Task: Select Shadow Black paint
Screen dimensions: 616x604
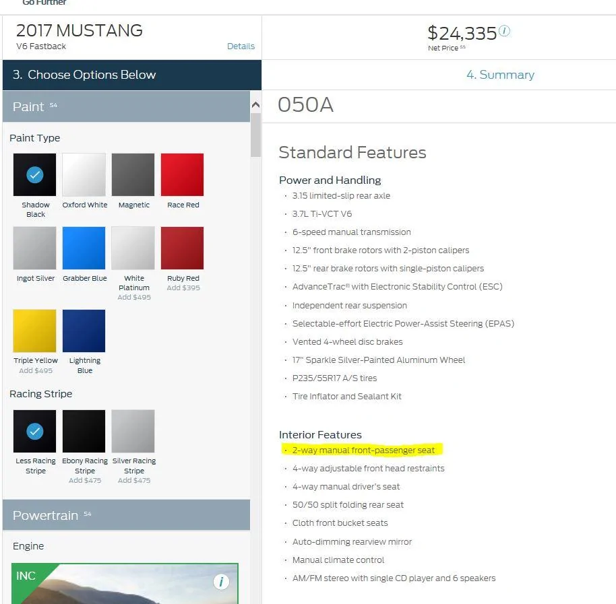Action: 34,174
